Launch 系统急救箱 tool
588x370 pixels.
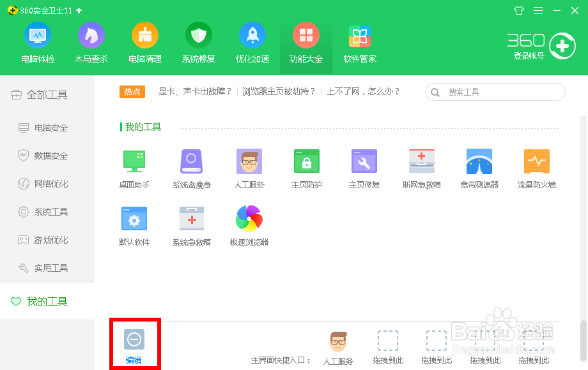click(x=192, y=226)
